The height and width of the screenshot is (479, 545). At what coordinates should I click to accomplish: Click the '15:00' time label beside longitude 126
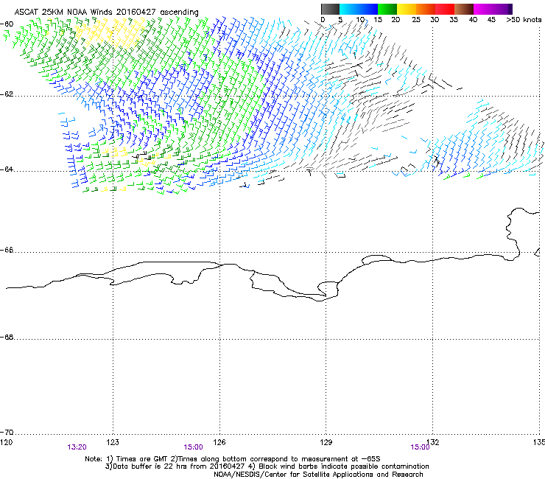(193, 447)
